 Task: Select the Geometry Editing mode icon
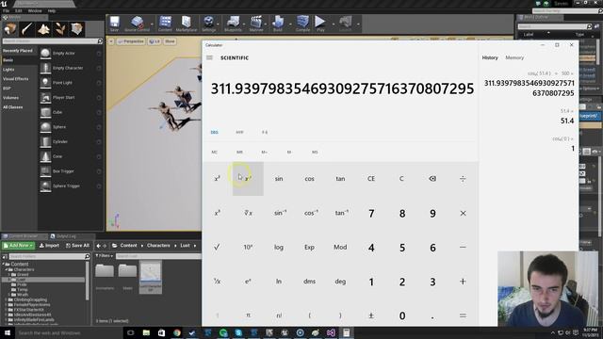pos(76,29)
